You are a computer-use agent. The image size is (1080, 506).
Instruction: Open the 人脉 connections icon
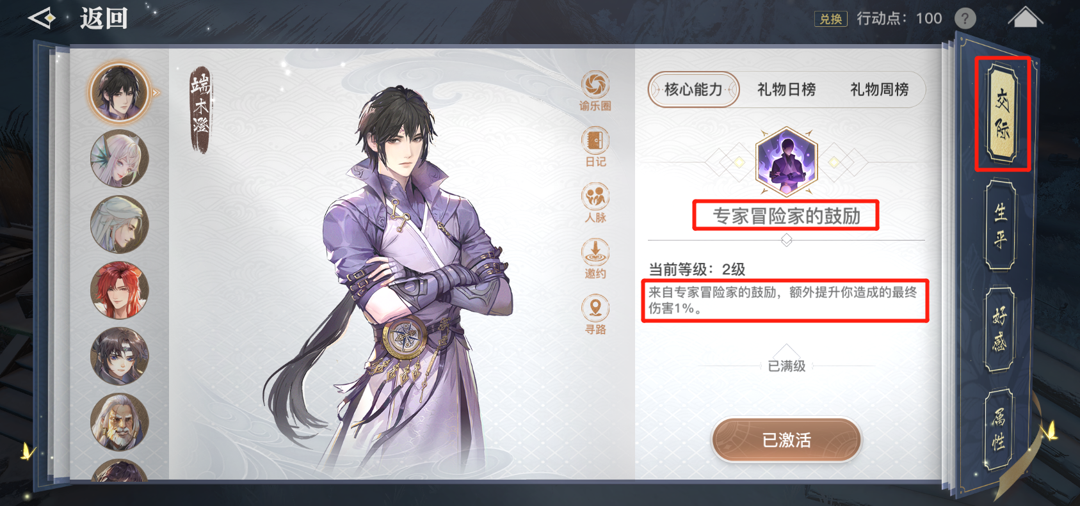(x=595, y=202)
